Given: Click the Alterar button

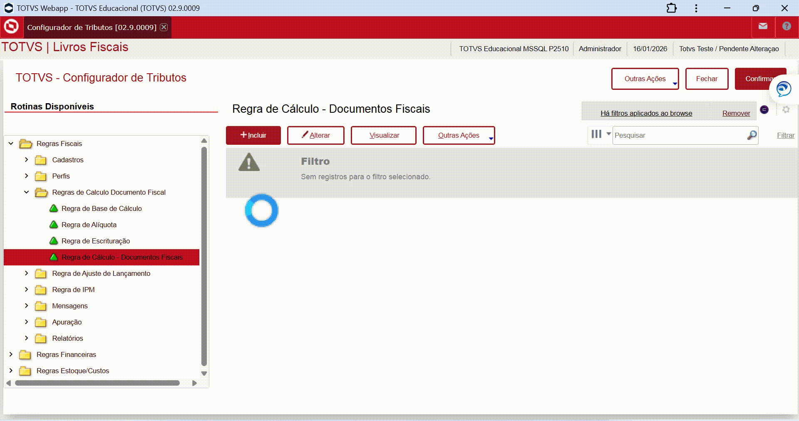Looking at the screenshot, I should (316, 135).
